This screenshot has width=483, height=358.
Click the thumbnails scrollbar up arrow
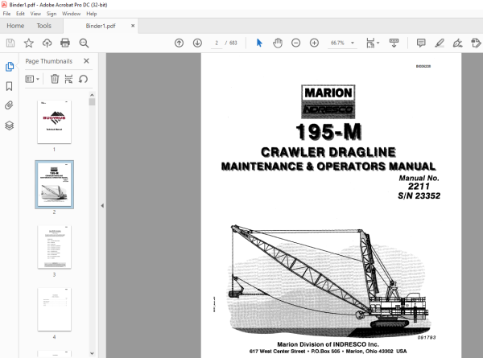click(92, 95)
